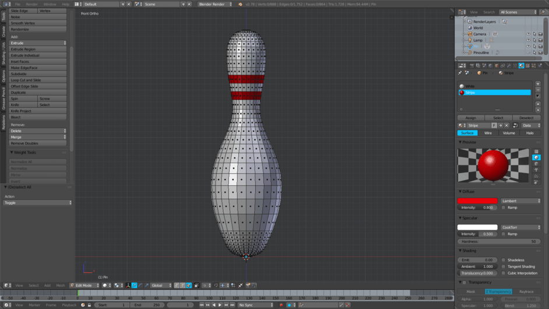The height and width of the screenshot is (309, 549).
Task: Click the red diffuse color swatch
Action: pos(477,201)
